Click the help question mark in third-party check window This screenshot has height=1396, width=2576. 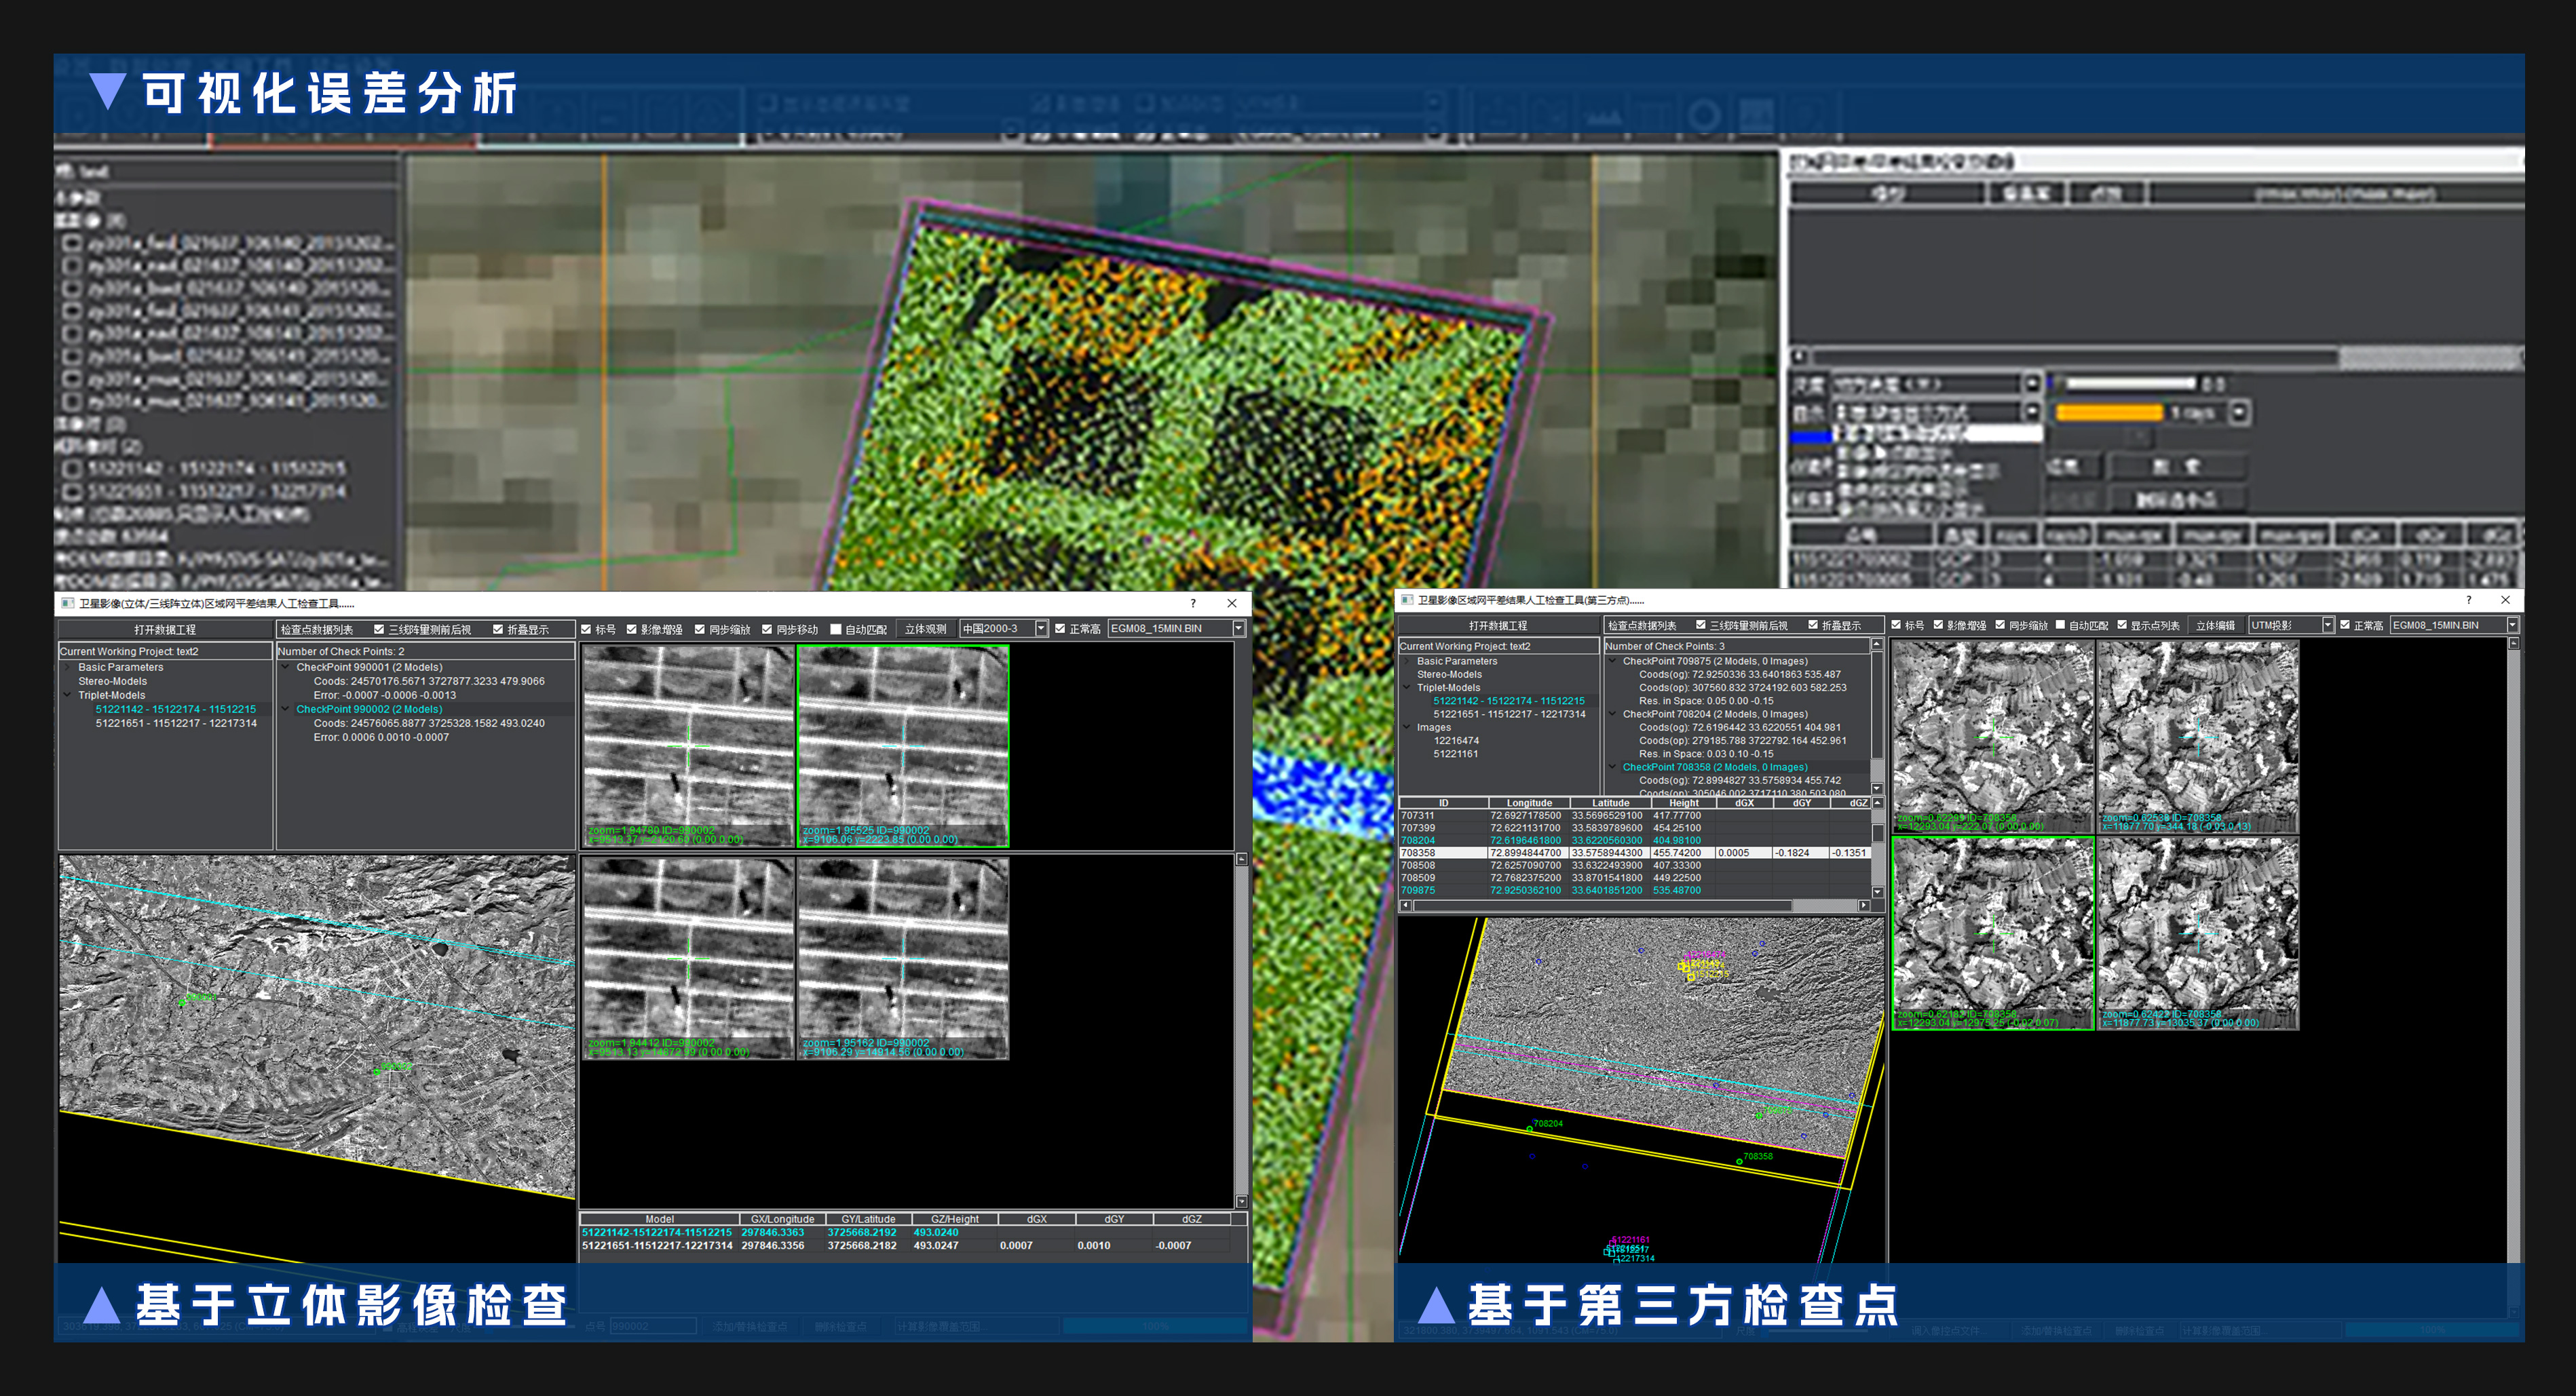2468,600
